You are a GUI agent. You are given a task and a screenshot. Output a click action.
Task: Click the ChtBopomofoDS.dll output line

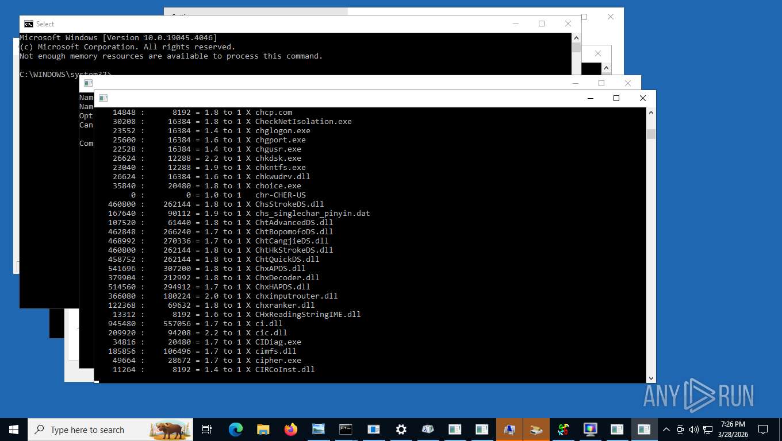220,231
